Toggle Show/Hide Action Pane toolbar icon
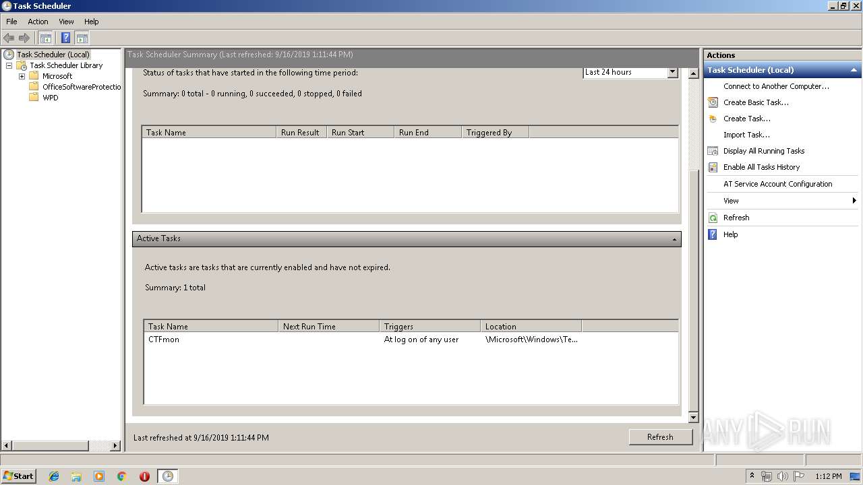The width and height of the screenshot is (863, 485). tap(82, 38)
